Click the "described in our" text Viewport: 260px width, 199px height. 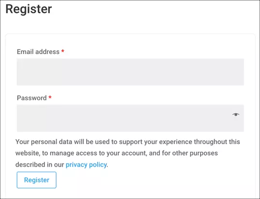pyautogui.click(x=40, y=165)
